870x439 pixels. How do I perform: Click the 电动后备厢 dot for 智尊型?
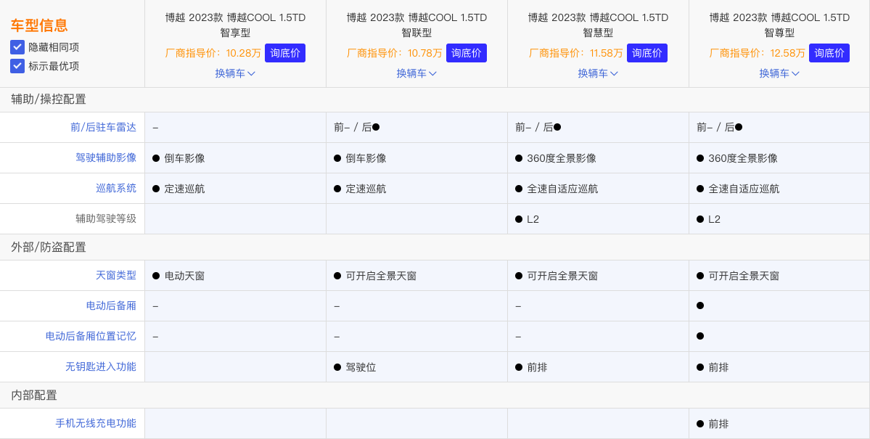[x=700, y=305]
